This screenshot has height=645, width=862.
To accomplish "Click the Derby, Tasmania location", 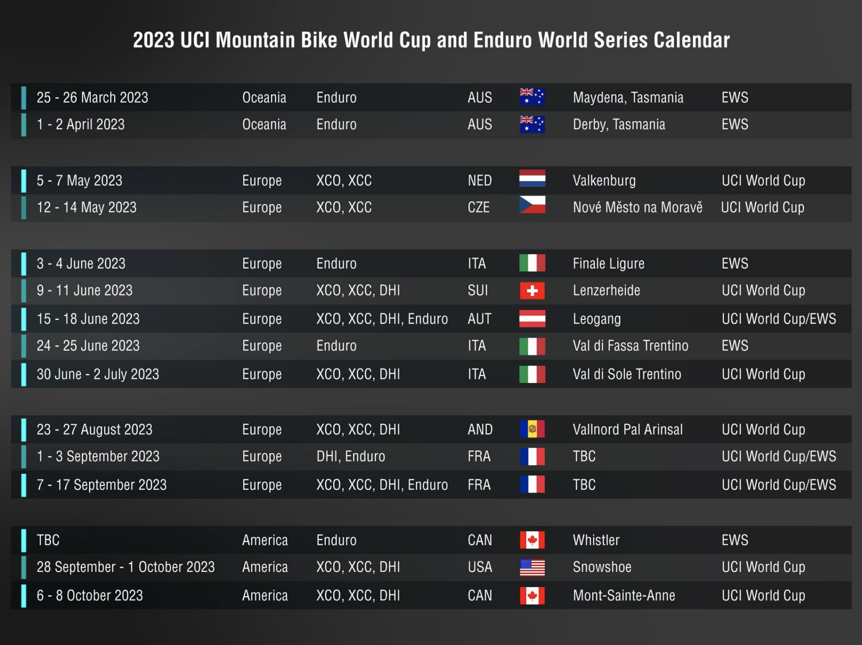I will pyautogui.click(x=619, y=124).
